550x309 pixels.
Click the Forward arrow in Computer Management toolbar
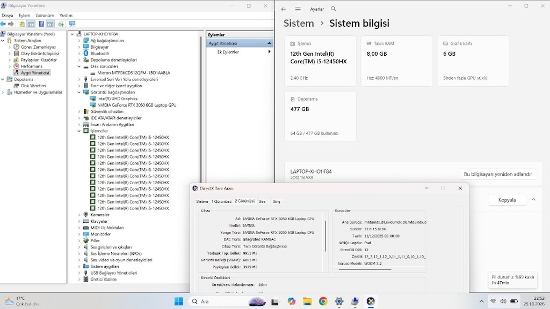click(x=11, y=24)
